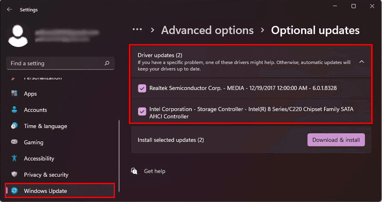Open the Get help link

click(155, 171)
